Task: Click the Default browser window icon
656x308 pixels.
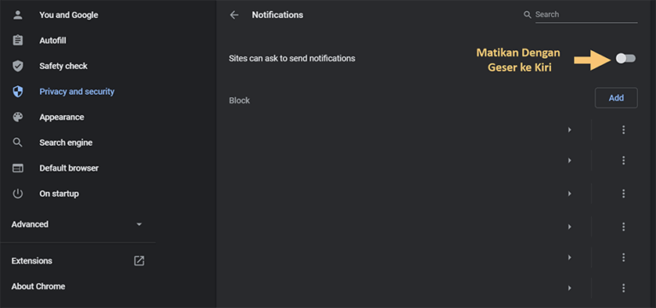Action: tap(18, 168)
